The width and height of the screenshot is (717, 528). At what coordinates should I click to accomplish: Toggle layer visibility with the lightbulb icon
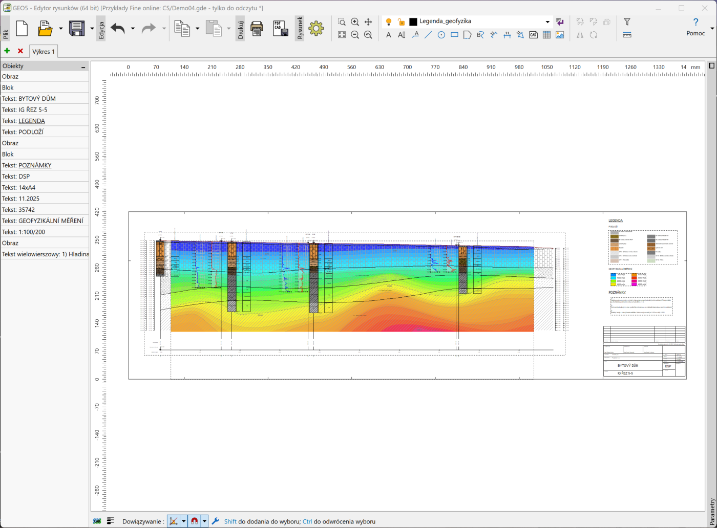(x=389, y=21)
